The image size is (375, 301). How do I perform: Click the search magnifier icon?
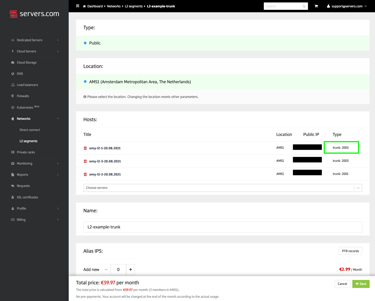click(x=304, y=6)
